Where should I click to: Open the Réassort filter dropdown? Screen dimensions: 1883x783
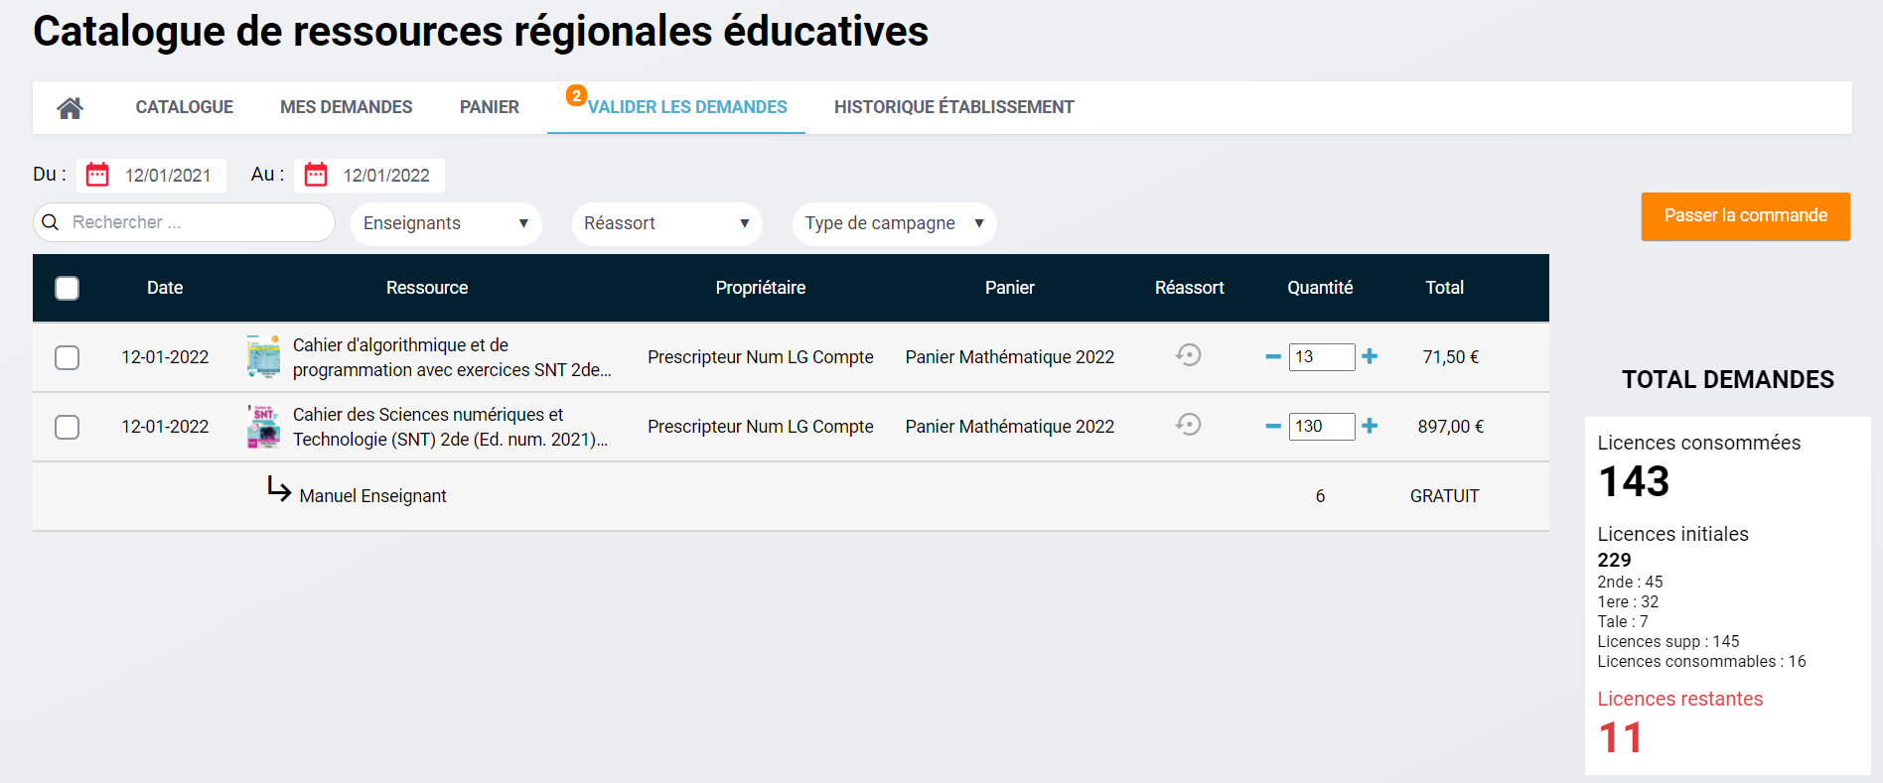(x=666, y=223)
